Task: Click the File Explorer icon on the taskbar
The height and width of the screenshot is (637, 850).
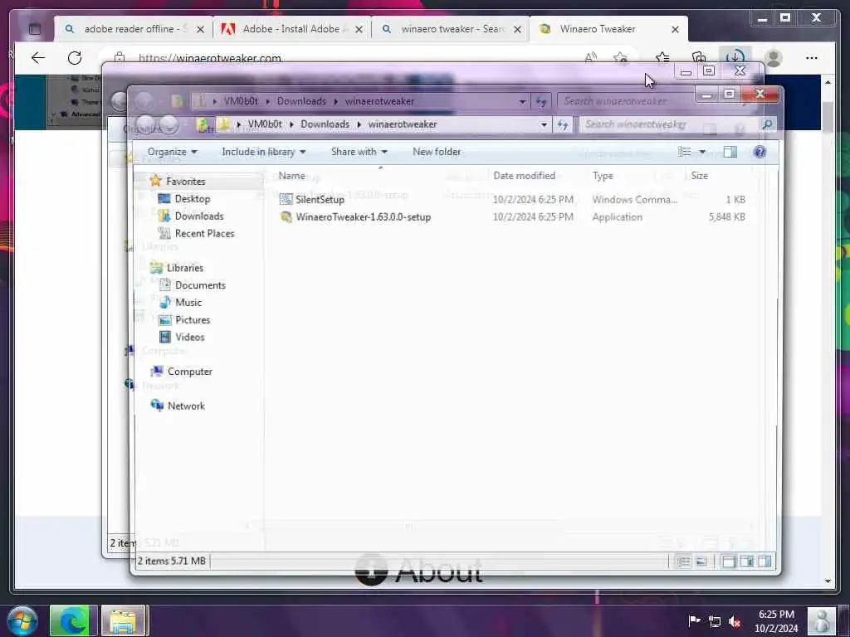Action: [x=124, y=620]
